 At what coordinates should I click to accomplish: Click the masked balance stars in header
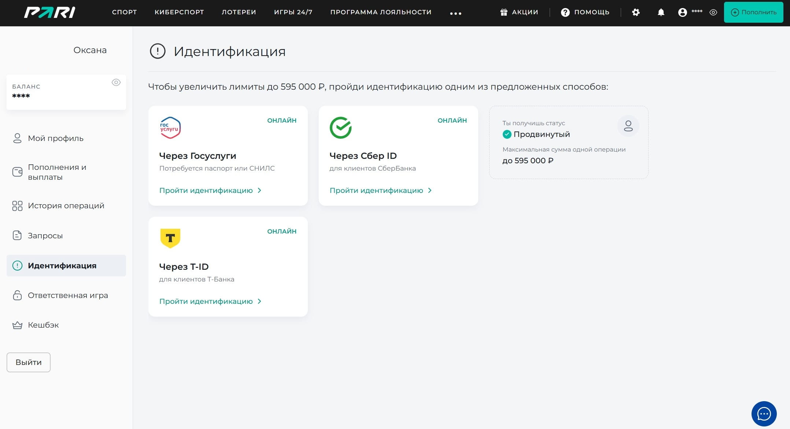(x=697, y=12)
